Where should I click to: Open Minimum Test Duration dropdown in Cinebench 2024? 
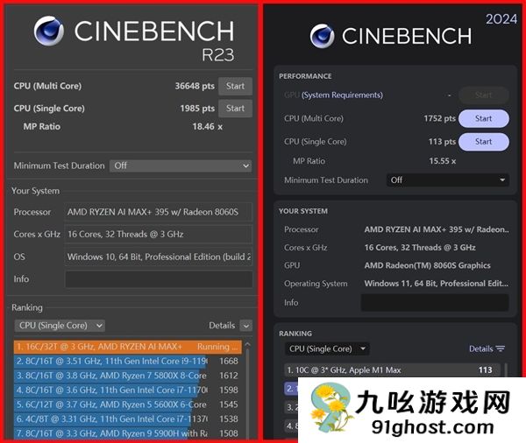point(447,180)
